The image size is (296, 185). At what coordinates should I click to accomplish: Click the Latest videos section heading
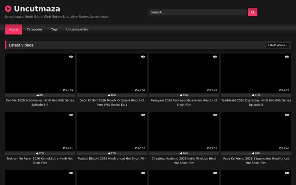[21, 45]
